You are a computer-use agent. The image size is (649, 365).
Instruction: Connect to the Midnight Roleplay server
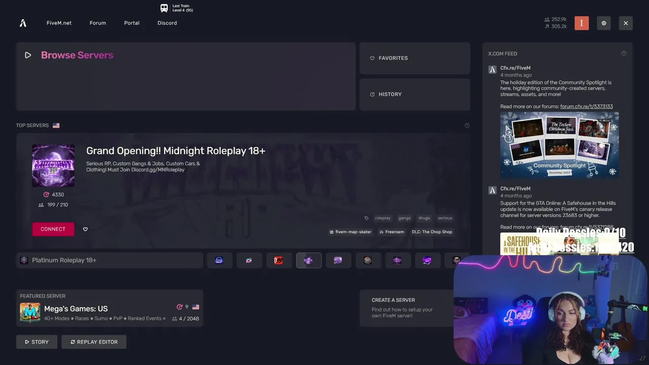pyautogui.click(x=53, y=229)
